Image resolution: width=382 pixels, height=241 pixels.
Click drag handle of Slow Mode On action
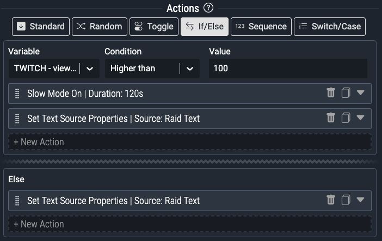[x=17, y=93]
